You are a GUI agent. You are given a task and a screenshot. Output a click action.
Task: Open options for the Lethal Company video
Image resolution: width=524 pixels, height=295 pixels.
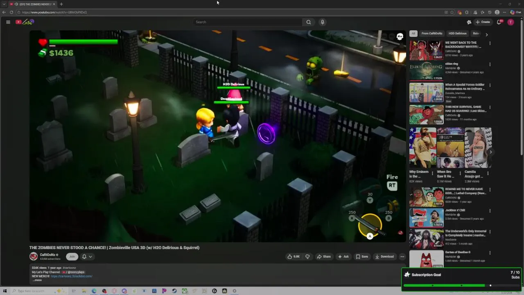coord(490,190)
